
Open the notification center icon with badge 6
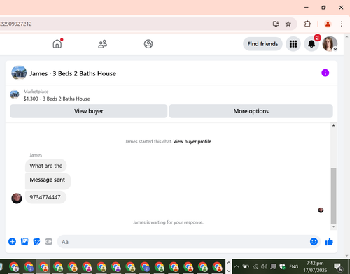point(338,267)
